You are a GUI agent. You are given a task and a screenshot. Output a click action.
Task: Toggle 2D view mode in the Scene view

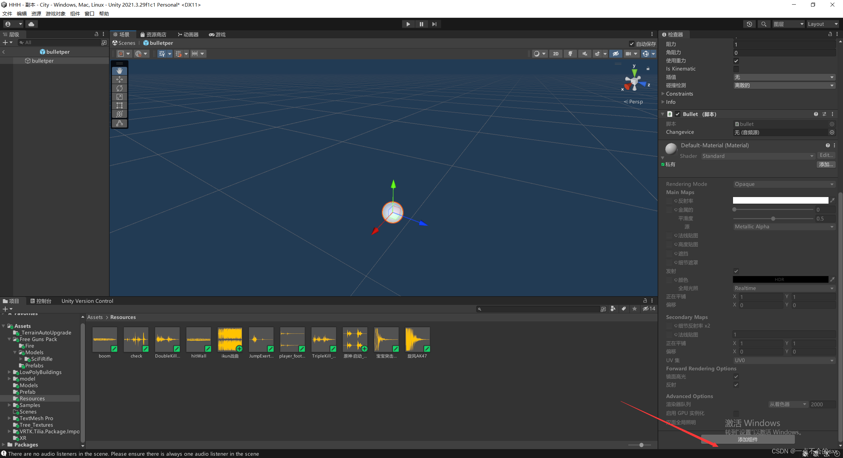pos(556,53)
